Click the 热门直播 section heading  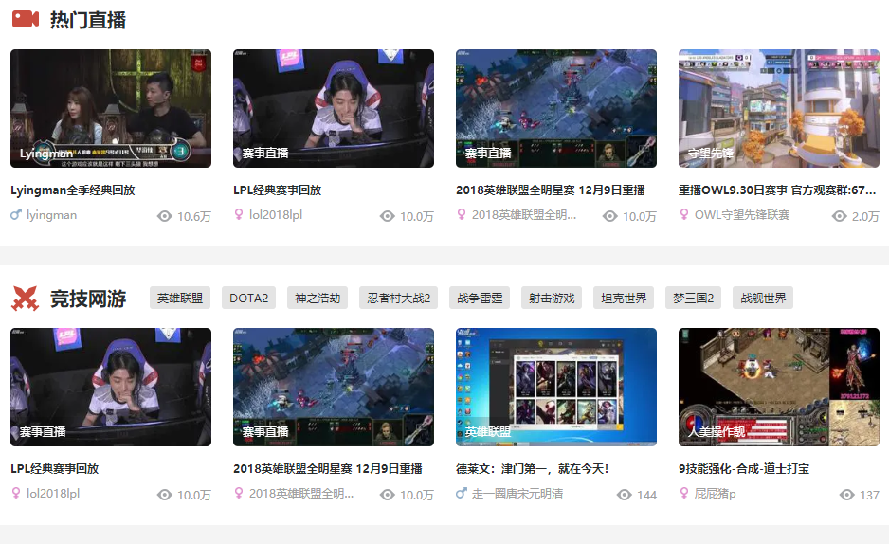coord(88,20)
